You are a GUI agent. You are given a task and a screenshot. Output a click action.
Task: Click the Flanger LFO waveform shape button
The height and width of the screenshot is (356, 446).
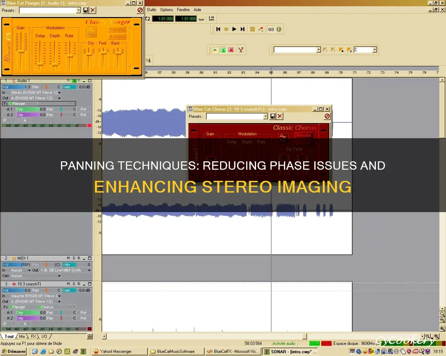[x=91, y=32]
